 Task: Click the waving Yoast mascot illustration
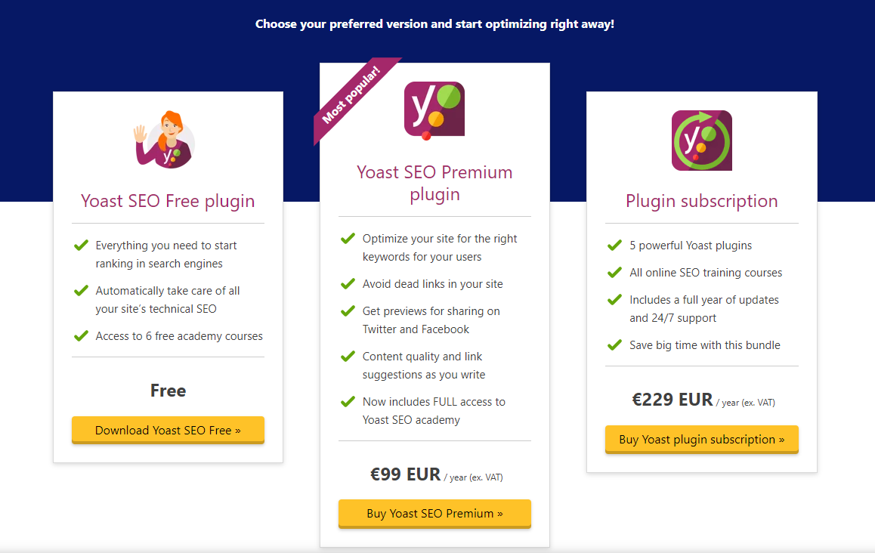click(x=165, y=139)
